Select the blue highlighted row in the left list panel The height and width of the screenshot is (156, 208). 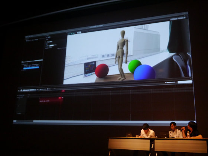(31, 68)
